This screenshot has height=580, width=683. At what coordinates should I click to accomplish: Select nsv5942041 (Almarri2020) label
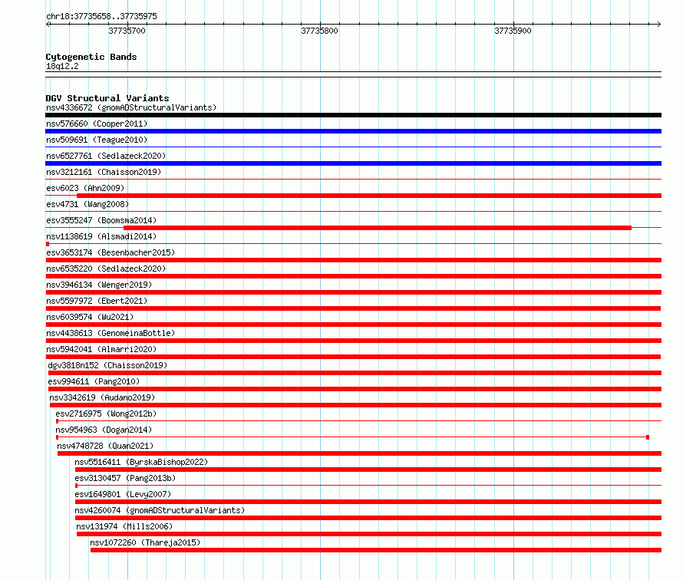pyautogui.click(x=101, y=349)
